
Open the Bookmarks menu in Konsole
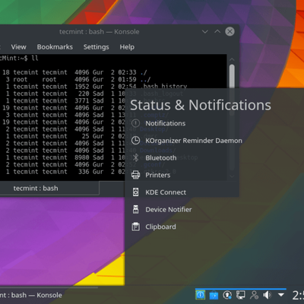55,47
